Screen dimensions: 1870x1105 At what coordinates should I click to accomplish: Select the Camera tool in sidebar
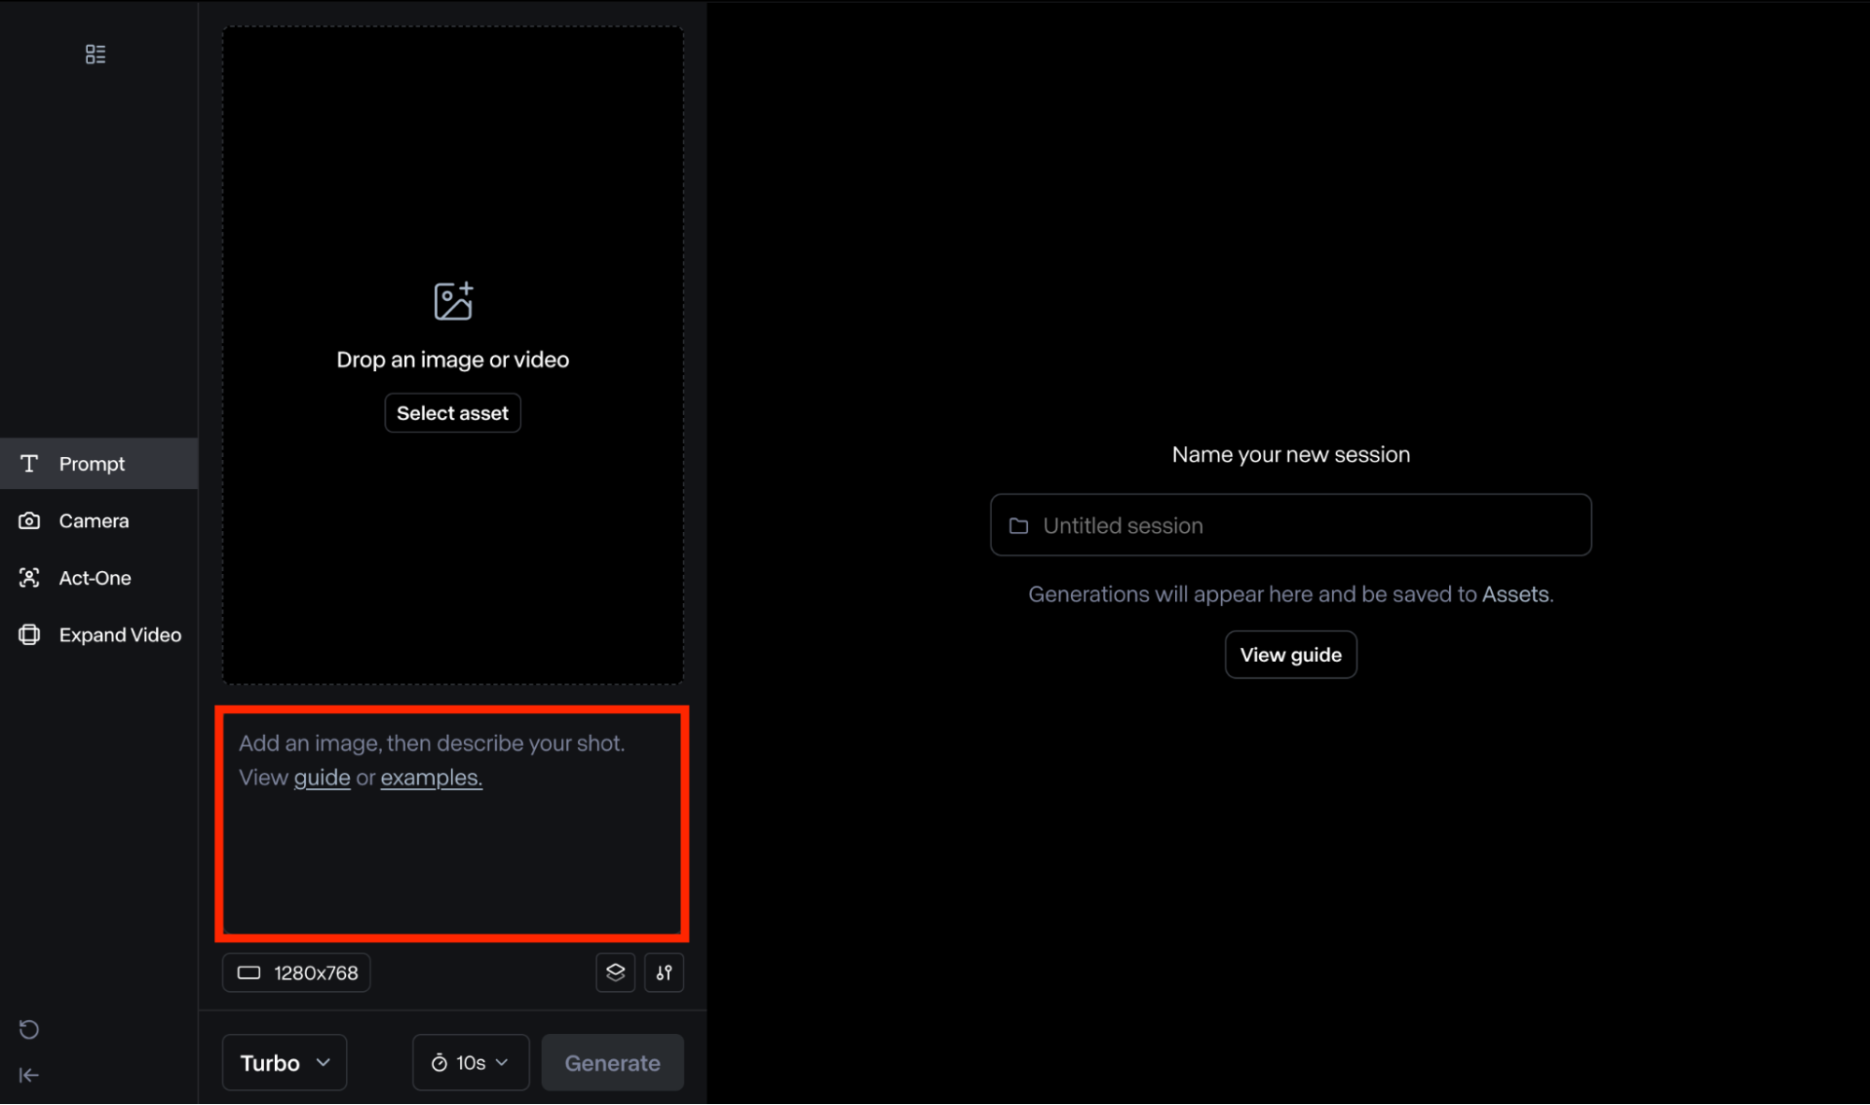coord(94,520)
